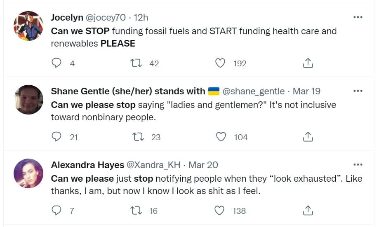Retweet Jocelyn's tweet with 42 retweets
Image resolution: width=379 pixels, height=227 pixels.
[135, 63]
